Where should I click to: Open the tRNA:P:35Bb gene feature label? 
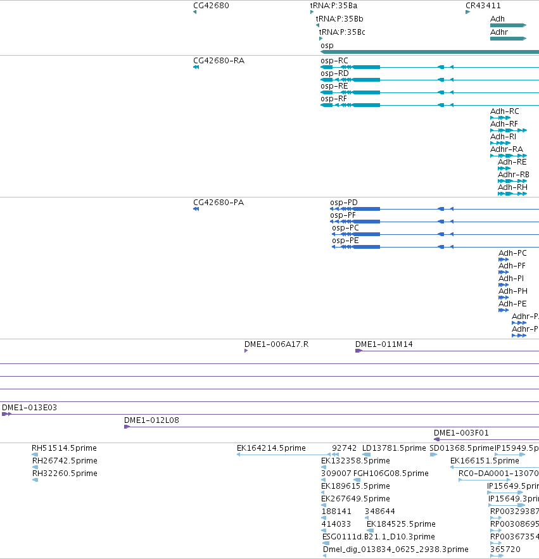339,19
